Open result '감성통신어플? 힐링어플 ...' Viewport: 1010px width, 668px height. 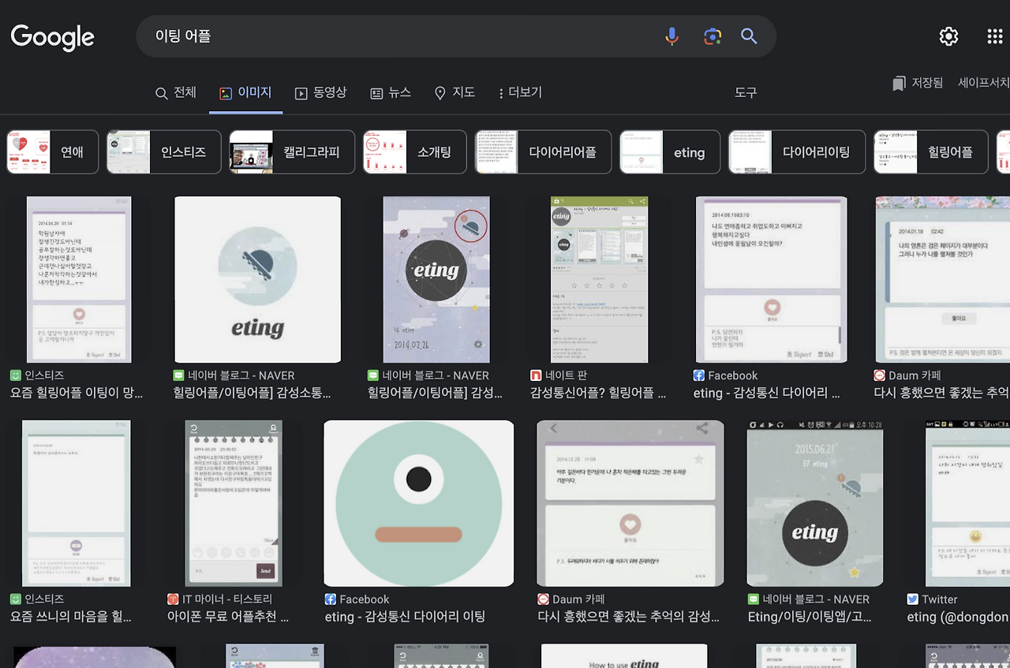(x=599, y=393)
